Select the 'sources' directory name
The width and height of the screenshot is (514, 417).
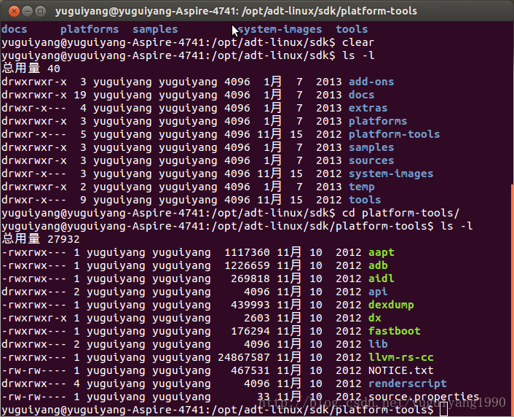371,160
